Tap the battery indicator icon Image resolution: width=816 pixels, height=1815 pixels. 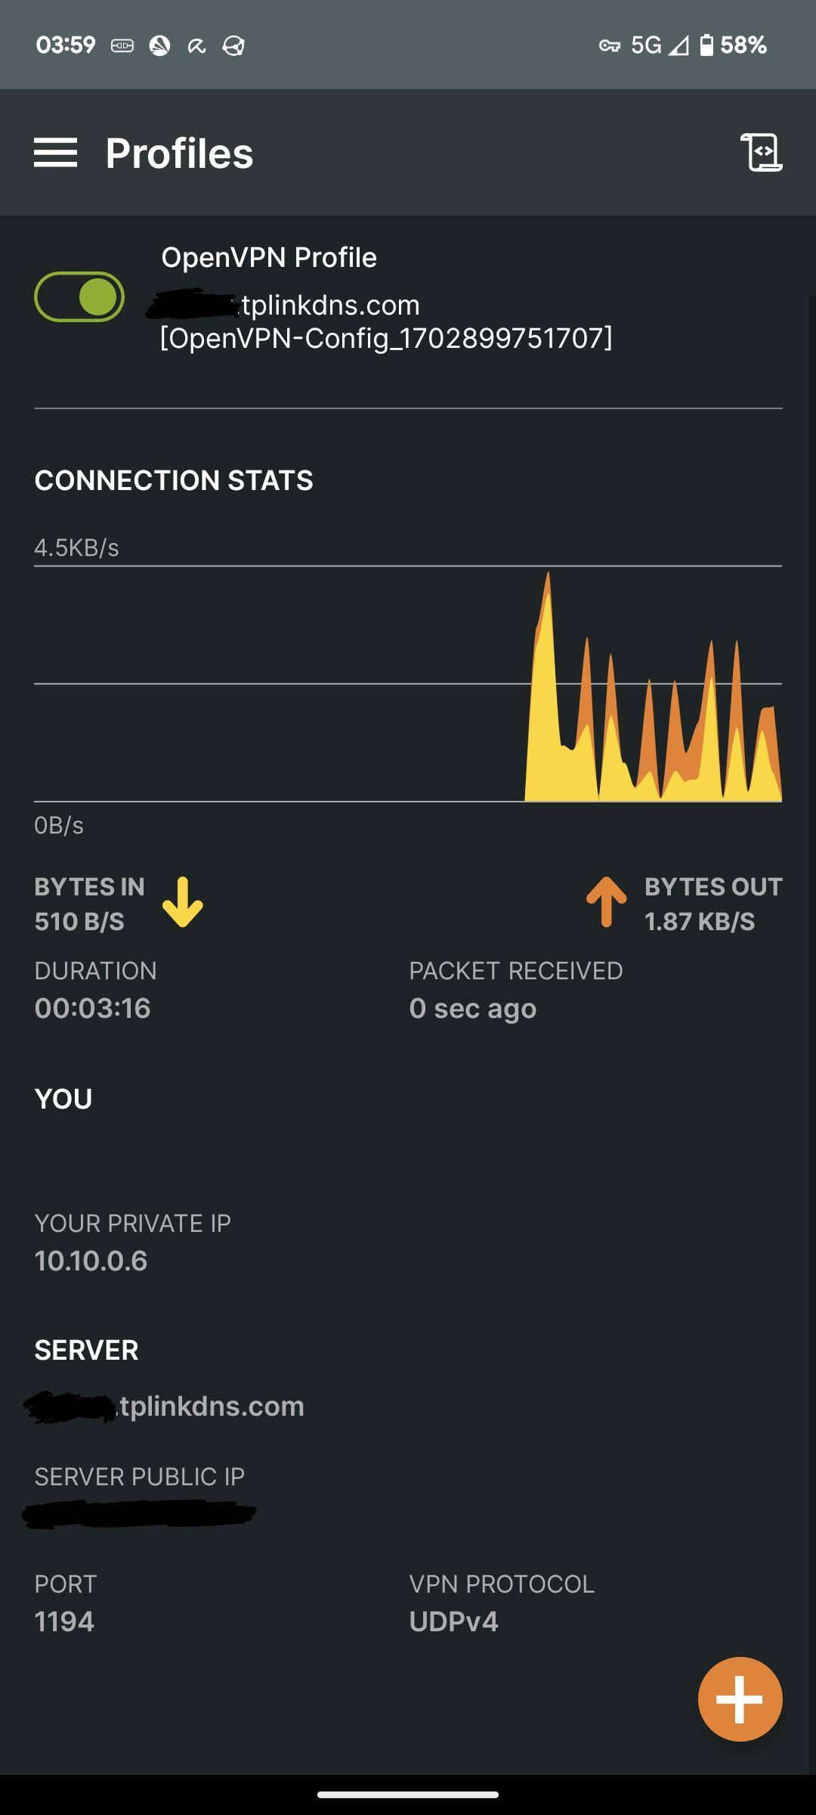click(706, 45)
